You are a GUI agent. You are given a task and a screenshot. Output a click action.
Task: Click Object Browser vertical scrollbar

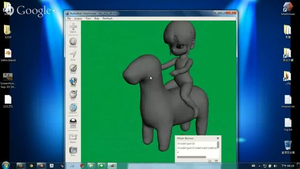click(218, 145)
